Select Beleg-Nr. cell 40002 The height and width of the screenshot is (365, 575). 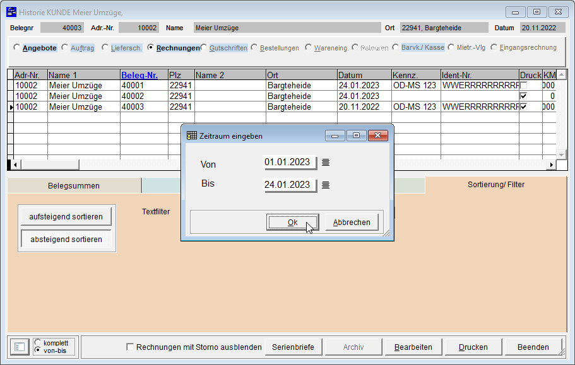point(144,96)
